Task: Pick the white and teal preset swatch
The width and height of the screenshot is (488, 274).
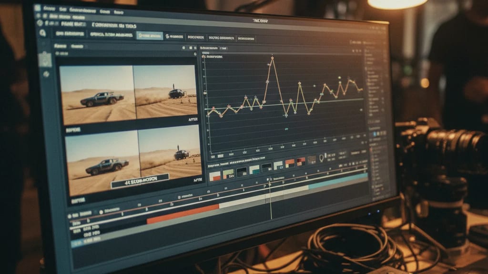Action: (254, 170)
